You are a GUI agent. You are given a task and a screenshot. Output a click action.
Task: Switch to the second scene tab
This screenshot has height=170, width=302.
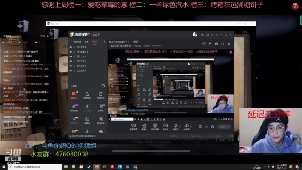pyautogui.click(x=86, y=42)
